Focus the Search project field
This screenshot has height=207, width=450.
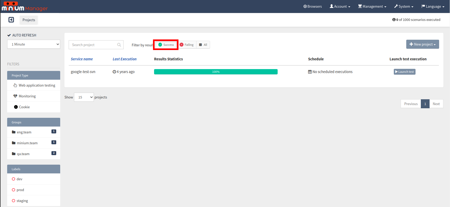(96, 45)
